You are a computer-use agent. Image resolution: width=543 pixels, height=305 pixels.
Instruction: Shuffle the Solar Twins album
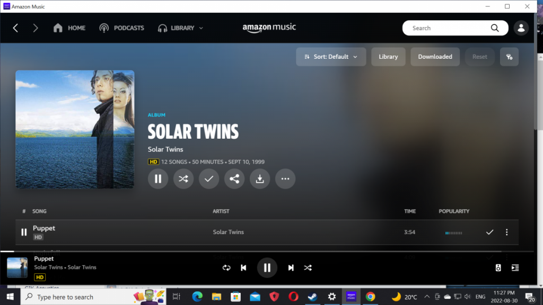(183, 179)
